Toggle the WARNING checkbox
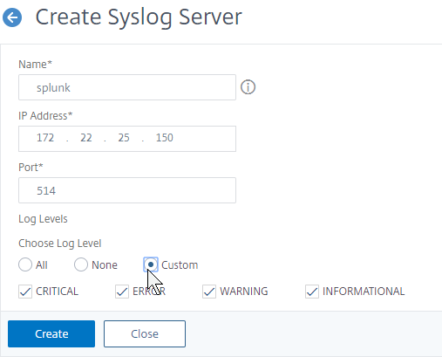Viewport: 442px width, 357px height. coord(209,292)
